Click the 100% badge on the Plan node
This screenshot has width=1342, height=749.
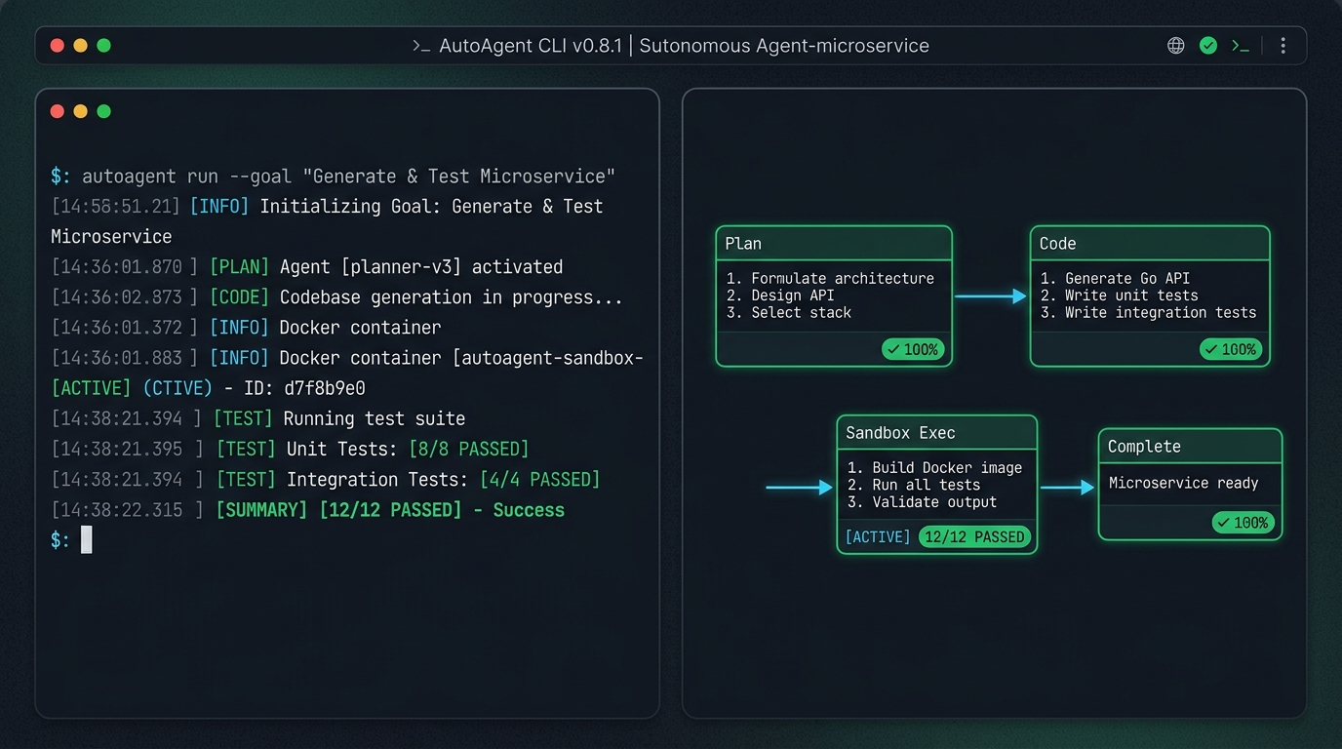coord(913,349)
